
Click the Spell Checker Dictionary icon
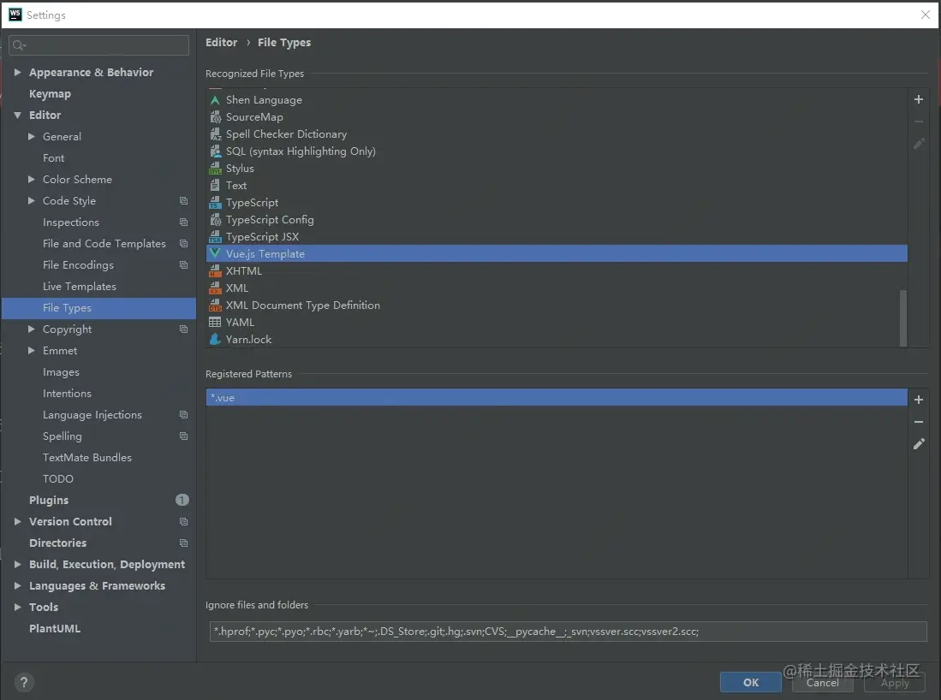(215, 133)
